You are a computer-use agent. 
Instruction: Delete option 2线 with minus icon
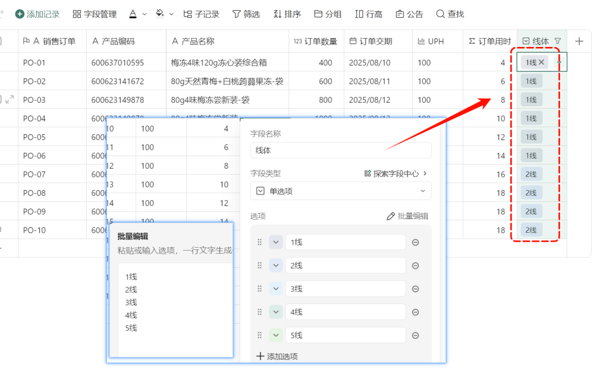pos(415,265)
